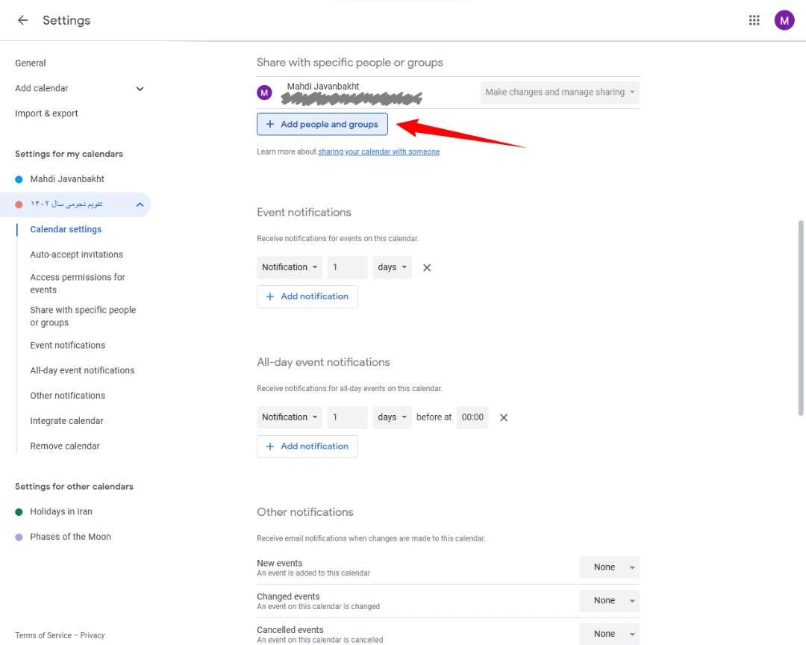
Task: Open the account avatar menu
Action: 784,20
